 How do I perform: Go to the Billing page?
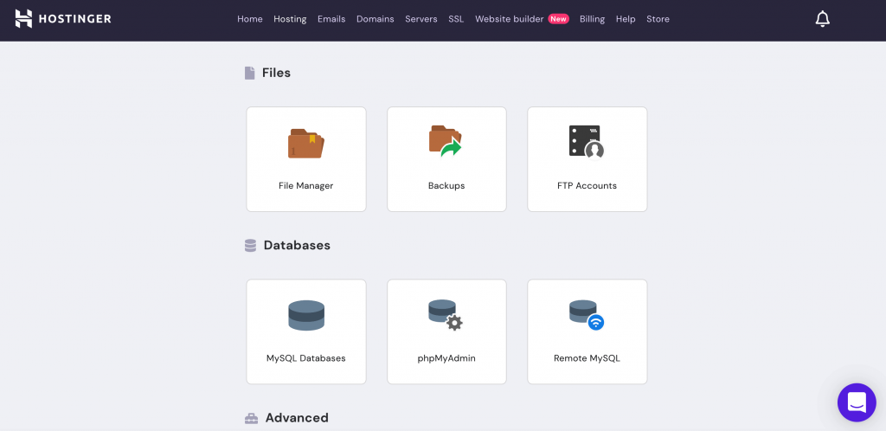[x=592, y=19]
